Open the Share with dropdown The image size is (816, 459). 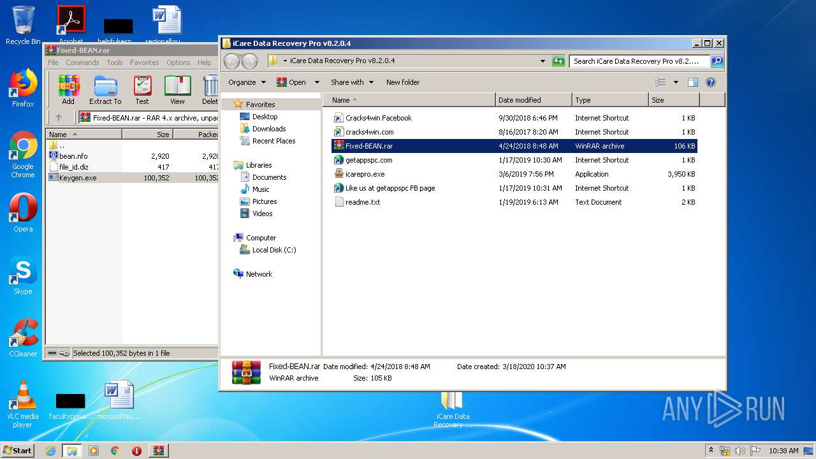point(352,82)
